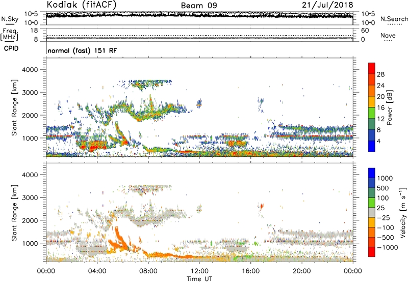The width and height of the screenshot is (408, 282).
Task: Click the N.Search legend label
Action: point(394,19)
